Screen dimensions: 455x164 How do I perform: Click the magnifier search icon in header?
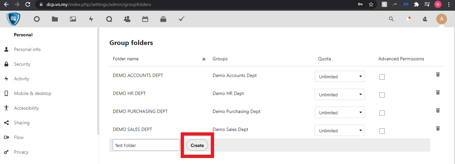(391, 19)
